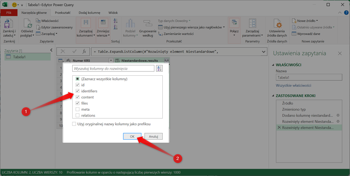Collapse ZASTOSOWANE KROKI section
This screenshot has width=350, height=176.
pyautogui.click(x=273, y=96)
